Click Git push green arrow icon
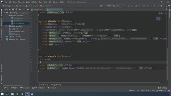 click(154, 6)
